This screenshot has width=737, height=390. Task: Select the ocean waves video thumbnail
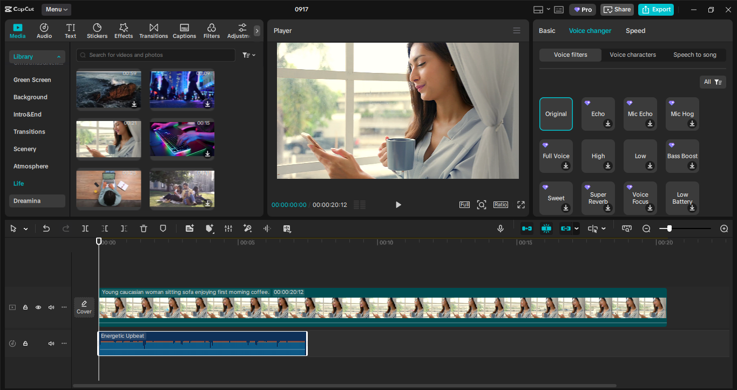coord(109,90)
